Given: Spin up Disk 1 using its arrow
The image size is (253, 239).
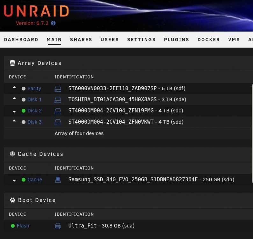Looking at the screenshot, I should [14, 98].
